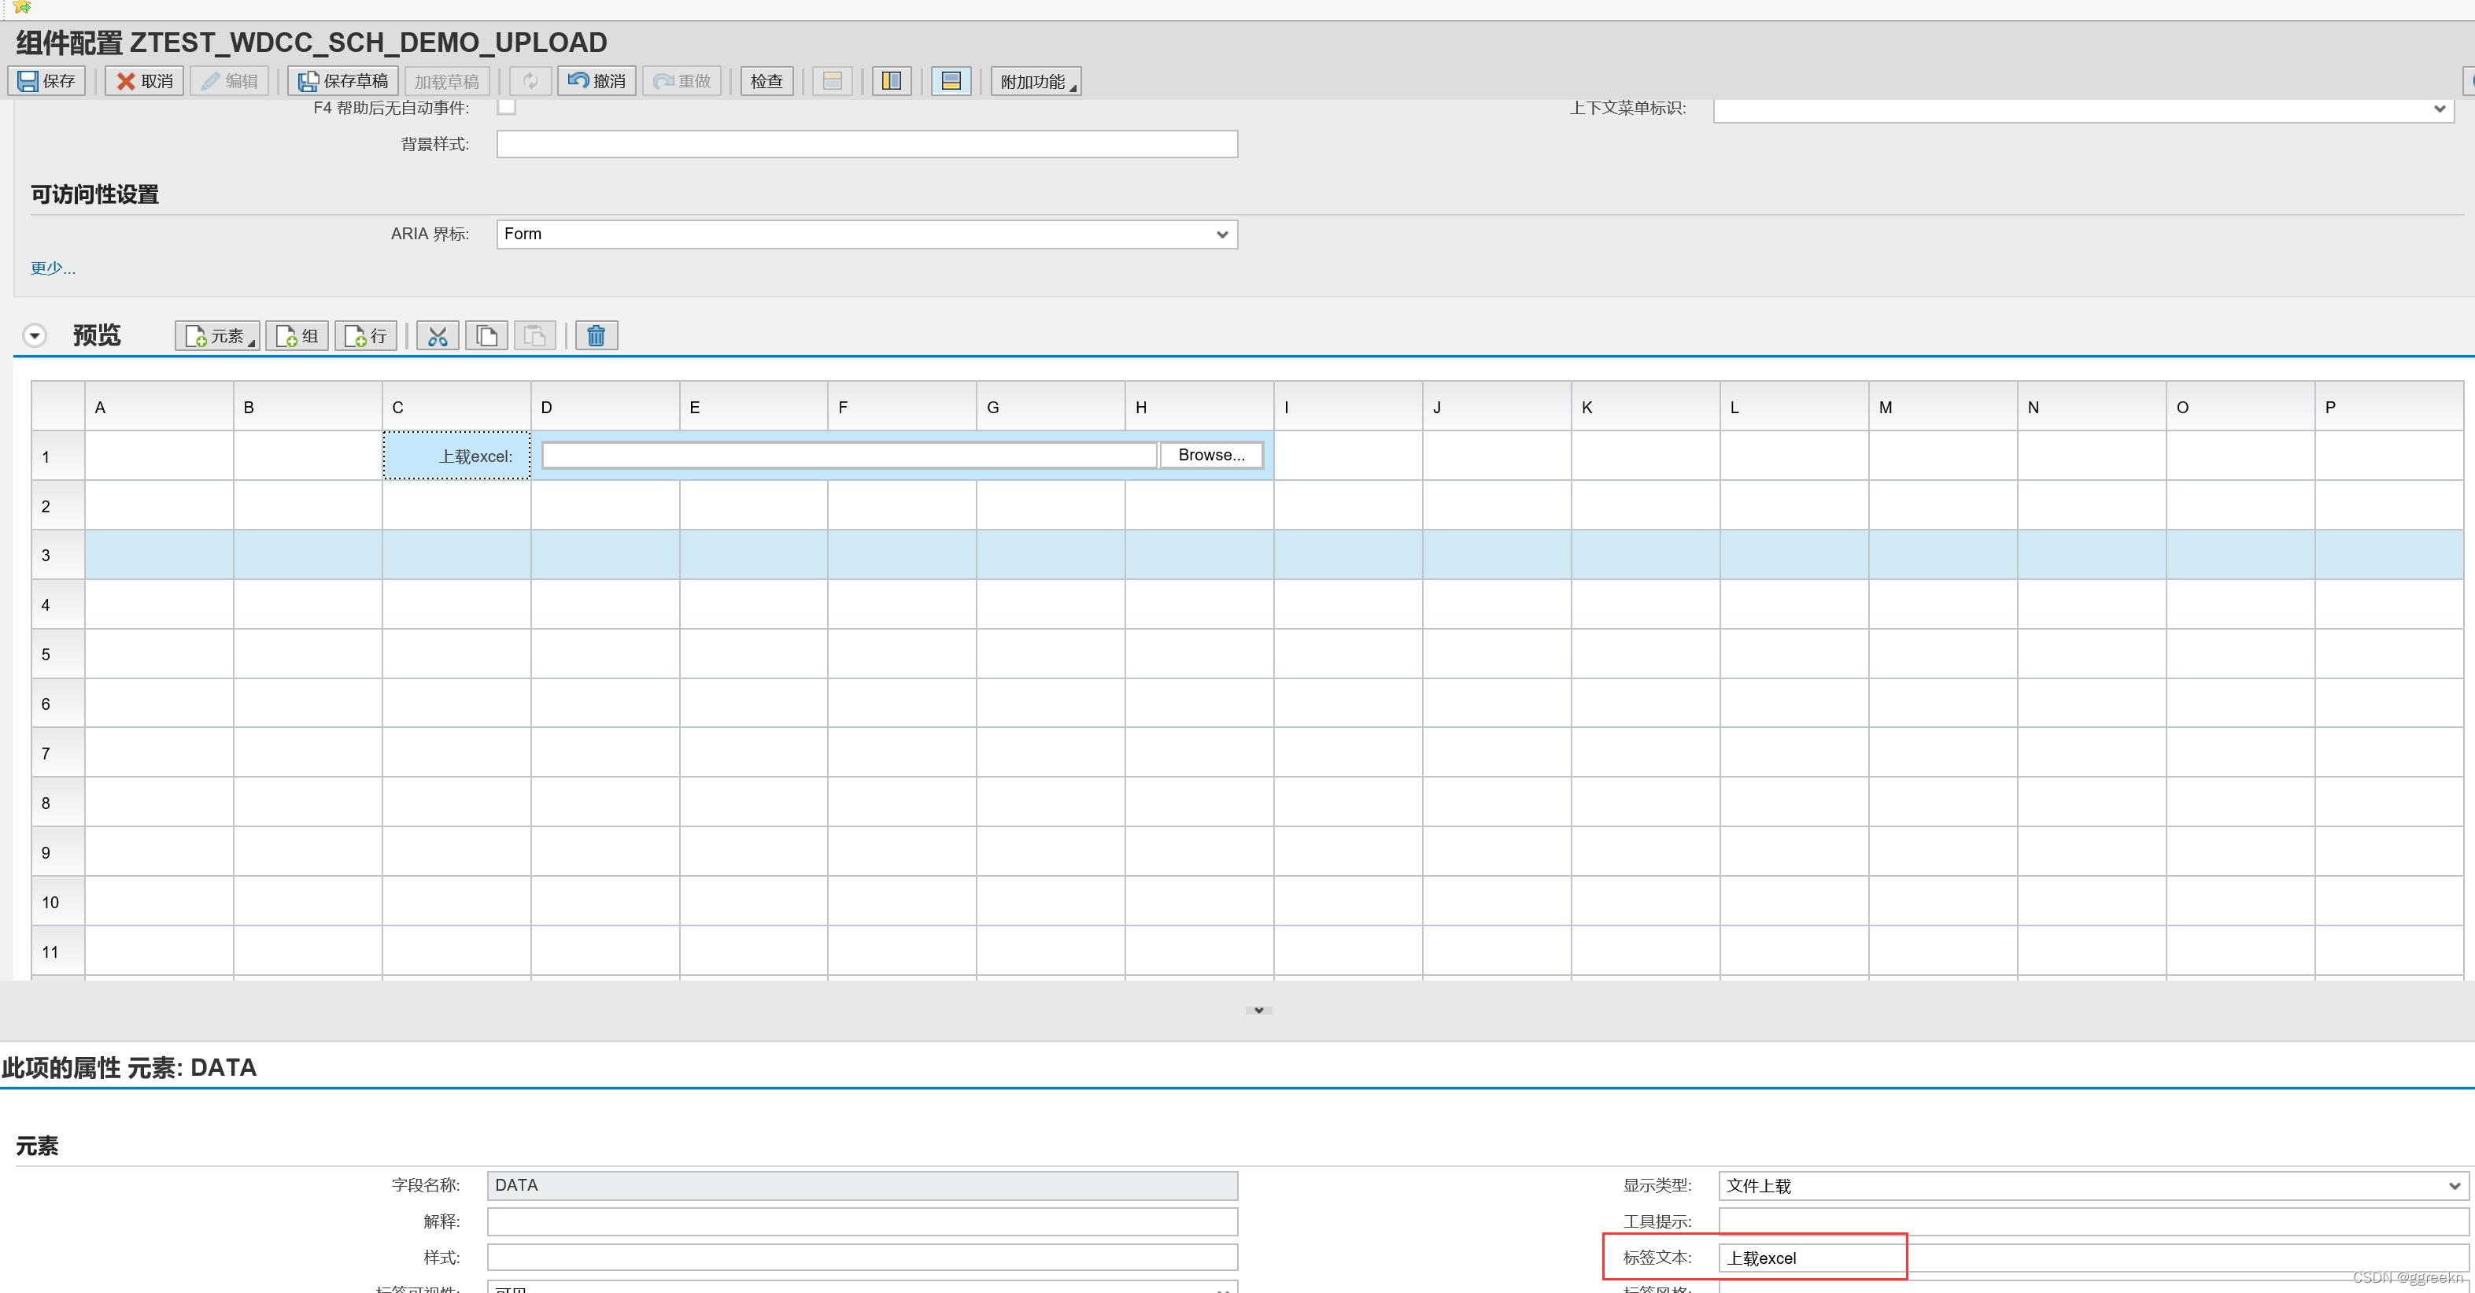Click the trash delete icon

(x=596, y=335)
